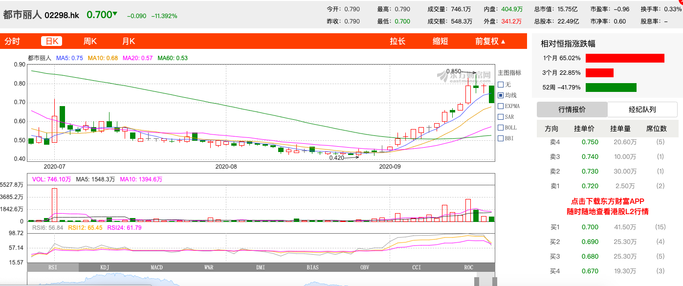Click the 0.850 high price annotation
Viewport: 683px width, 286px height.
(x=453, y=71)
